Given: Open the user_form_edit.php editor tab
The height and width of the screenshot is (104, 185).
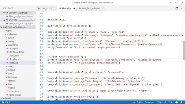Looking at the screenshot, I should (90, 8).
